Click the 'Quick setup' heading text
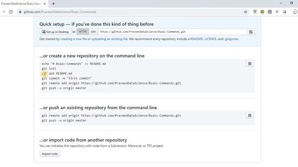This screenshot has width=298, height=167. (96, 24)
